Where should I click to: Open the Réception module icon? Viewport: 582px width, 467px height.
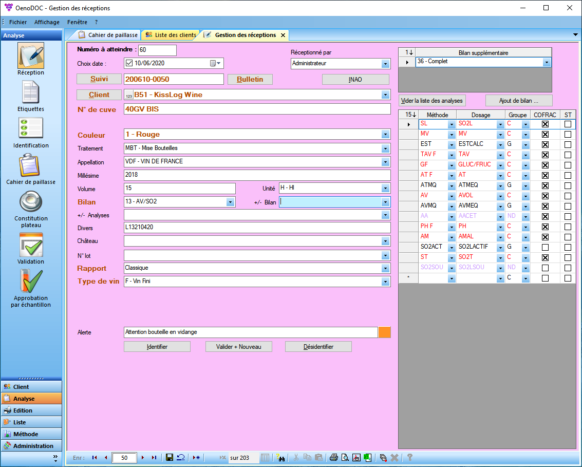[31, 55]
